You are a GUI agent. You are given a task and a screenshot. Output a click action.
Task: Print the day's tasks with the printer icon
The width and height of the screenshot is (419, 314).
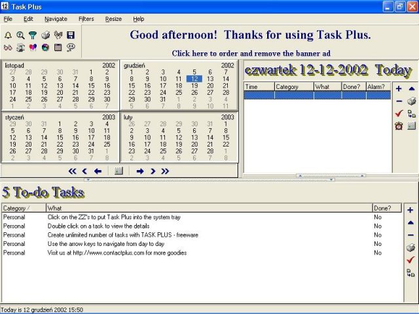(x=412, y=101)
